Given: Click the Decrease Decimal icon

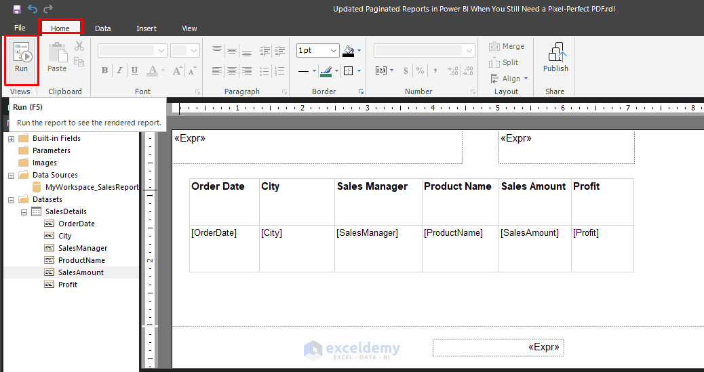Looking at the screenshot, I should (468, 70).
